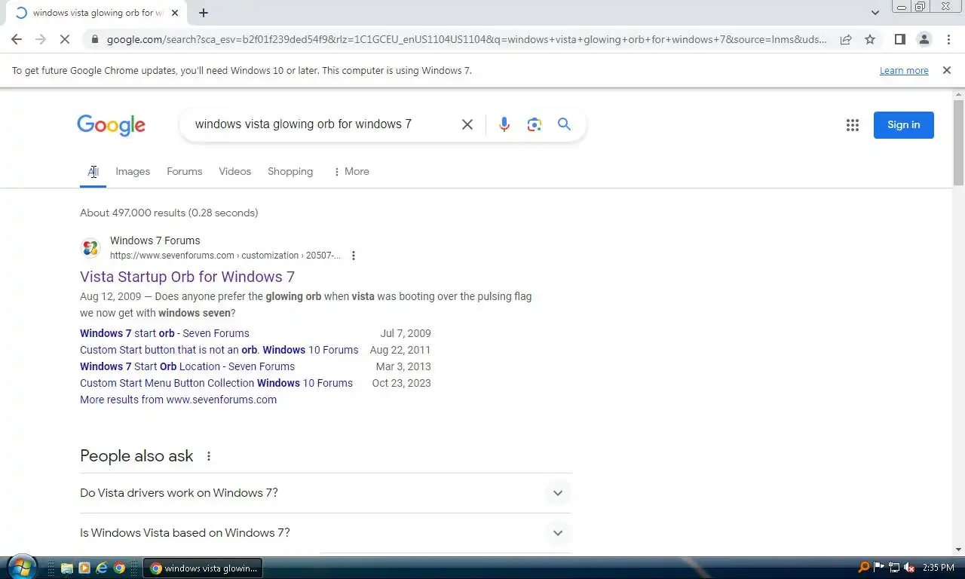Open Windows 7 start orb sitelink
This screenshot has width=965, height=579.
(x=164, y=333)
